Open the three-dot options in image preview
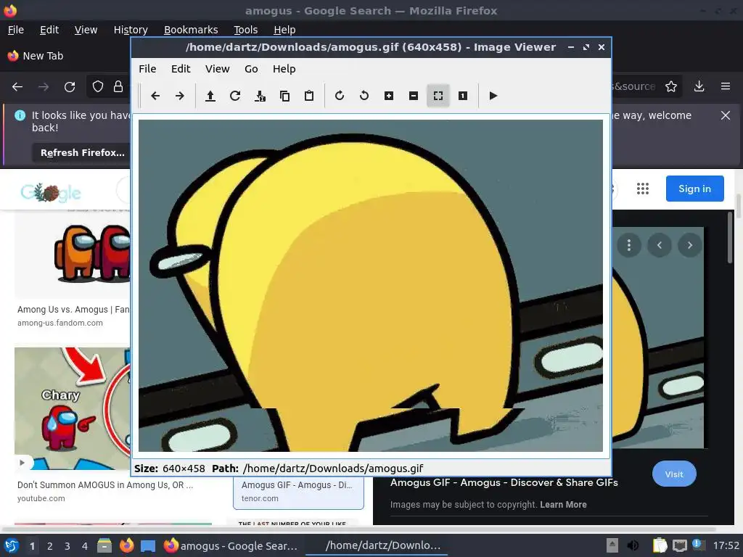 point(629,245)
